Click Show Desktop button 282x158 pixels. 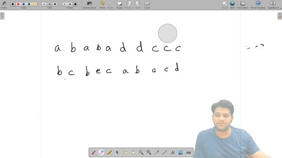258,5
